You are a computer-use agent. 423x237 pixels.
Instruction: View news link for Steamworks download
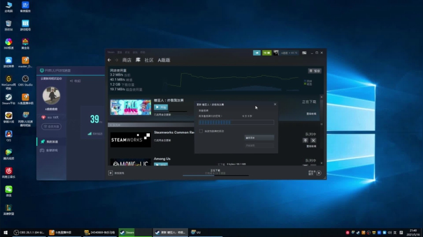[311, 146]
